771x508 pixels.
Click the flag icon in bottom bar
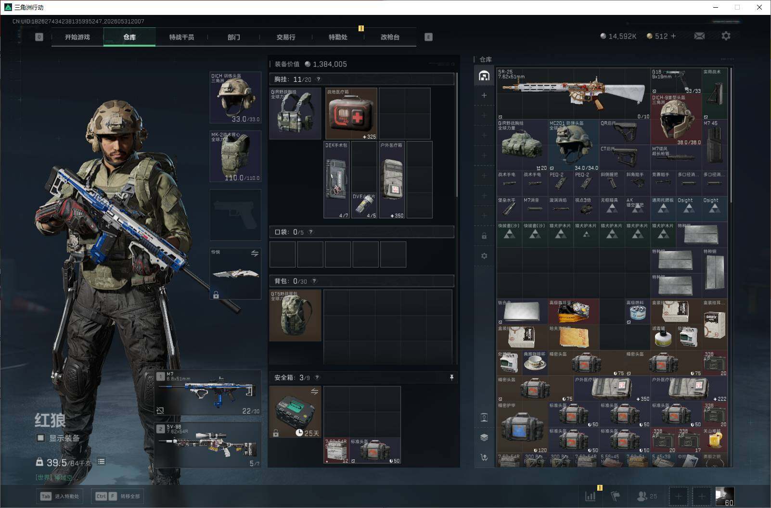click(x=615, y=496)
